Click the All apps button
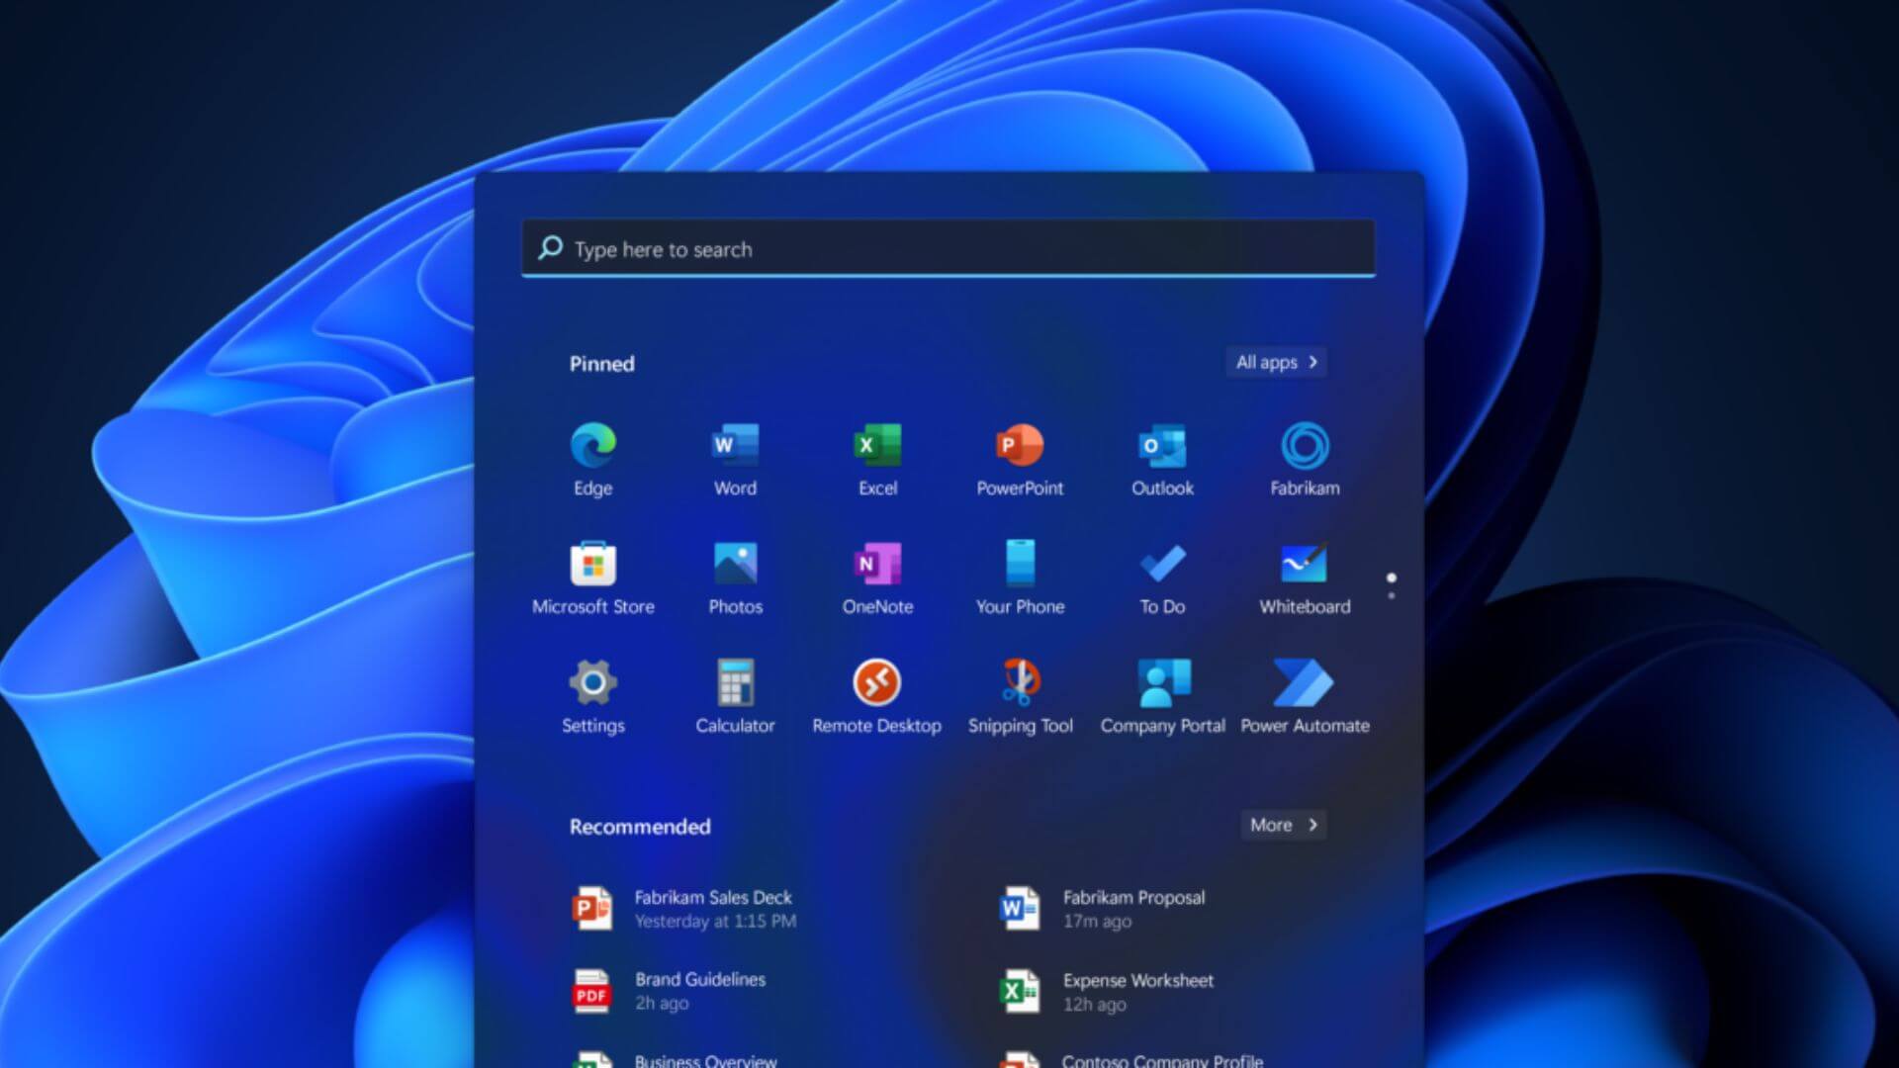The height and width of the screenshot is (1068, 1899). [x=1276, y=362]
